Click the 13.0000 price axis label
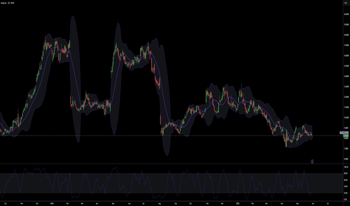The image size is (350, 206). [346, 87]
